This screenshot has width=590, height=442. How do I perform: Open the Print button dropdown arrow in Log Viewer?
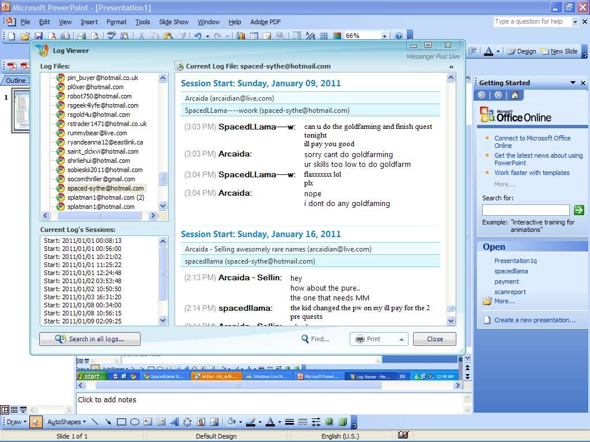402,339
